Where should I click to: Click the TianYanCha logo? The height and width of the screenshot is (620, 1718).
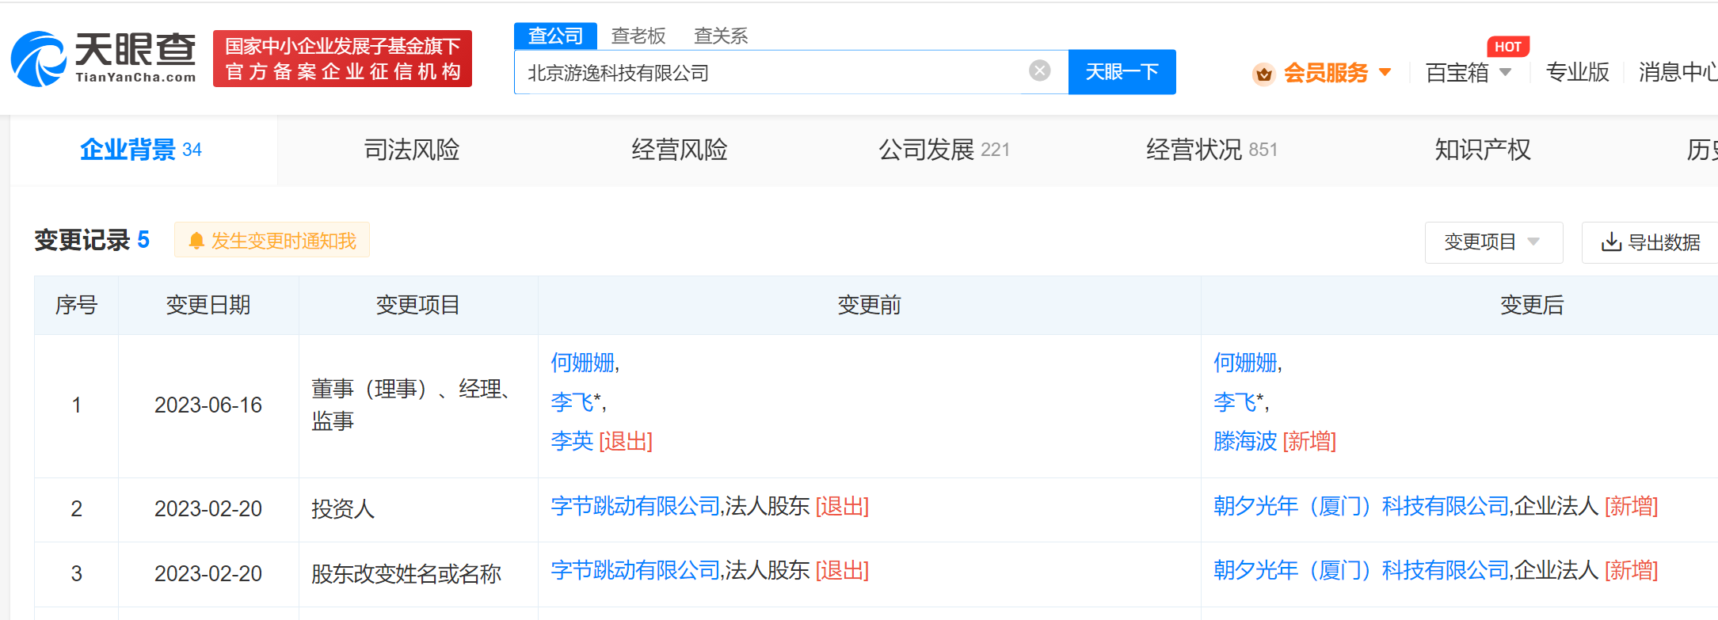[x=103, y=59]
